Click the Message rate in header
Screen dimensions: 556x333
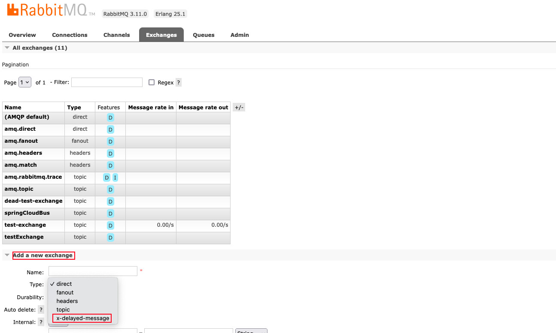(x=151, y=108)
